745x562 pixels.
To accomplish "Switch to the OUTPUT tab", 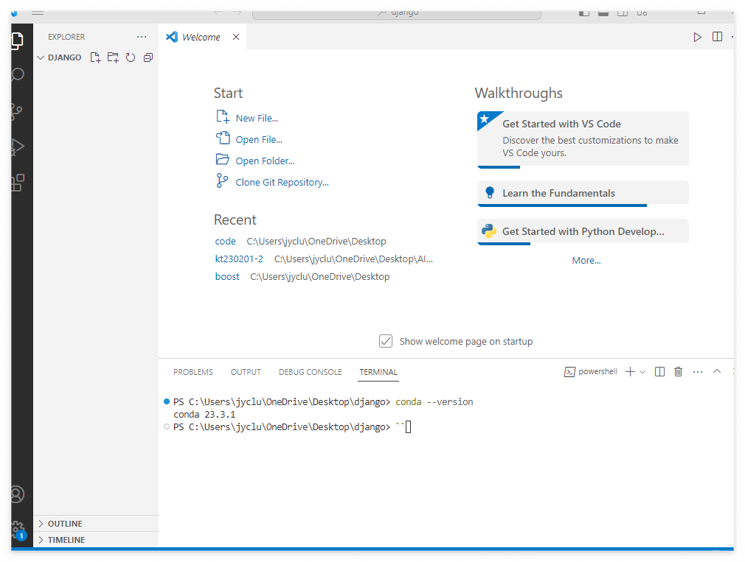I will coord(246,372).
